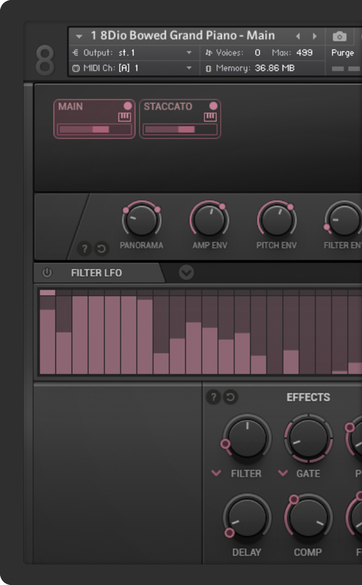Click the keyboard icon in MAIN slot
The width and height of the screenshot is (362, 585).
pos(124,117)
